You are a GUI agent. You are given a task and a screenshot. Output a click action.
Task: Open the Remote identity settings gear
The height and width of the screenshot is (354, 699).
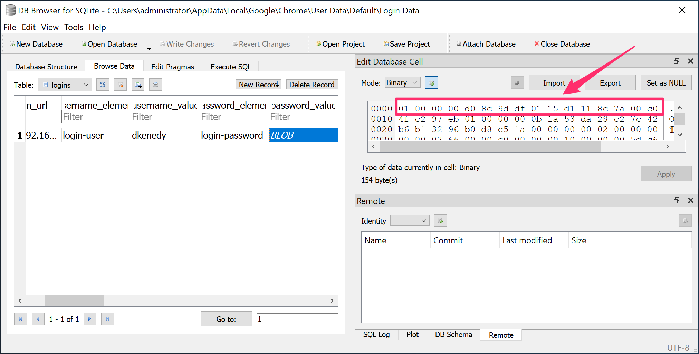point(440,220)
